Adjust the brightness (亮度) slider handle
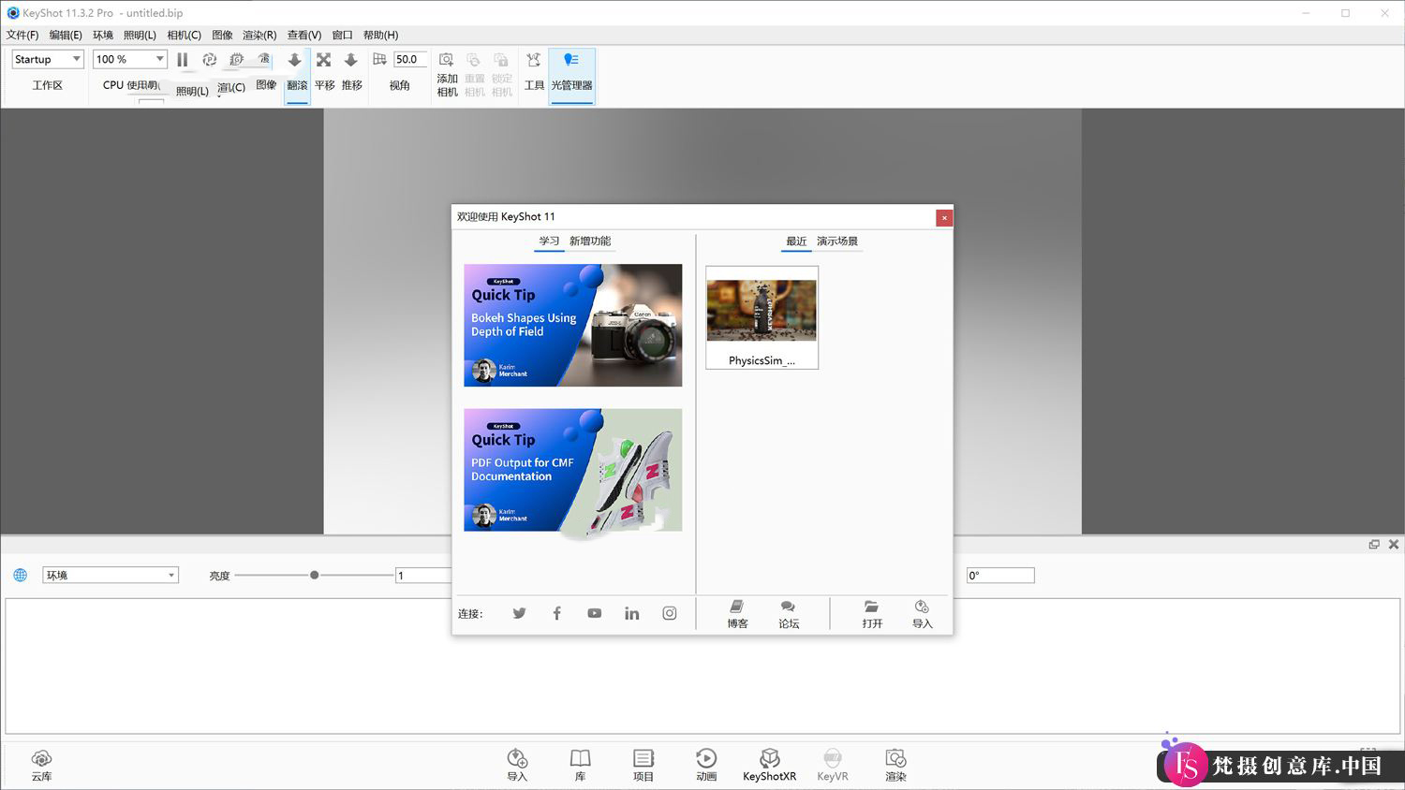Image resolution: width=1405 pixels, height=790 pixels. [x=314, y=575]
